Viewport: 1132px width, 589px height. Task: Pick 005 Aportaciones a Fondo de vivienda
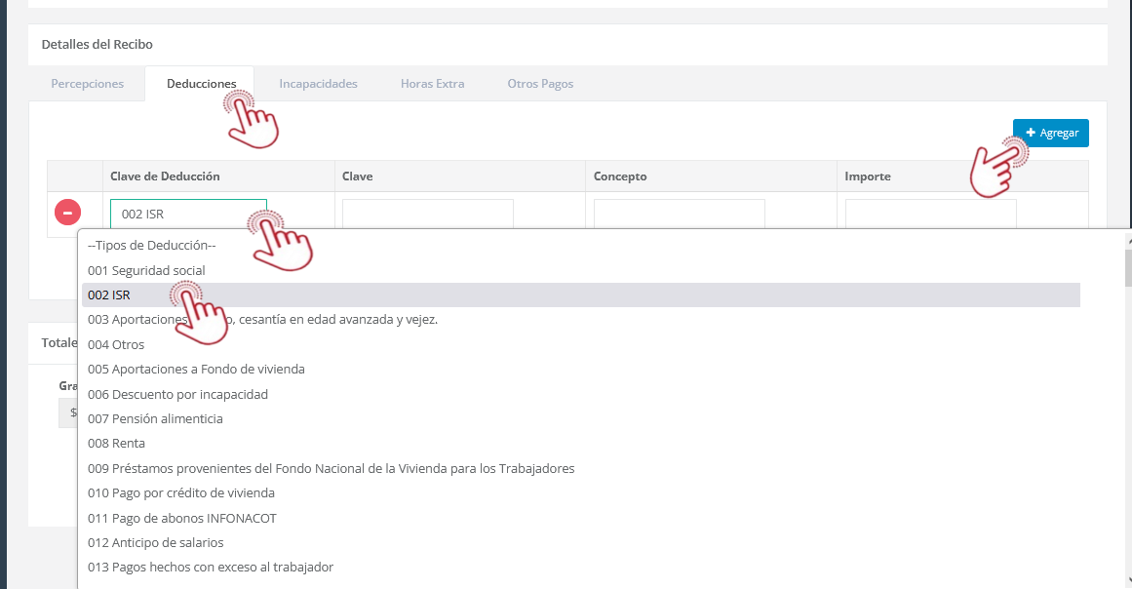pyautogui.click(x=196, y=370)
